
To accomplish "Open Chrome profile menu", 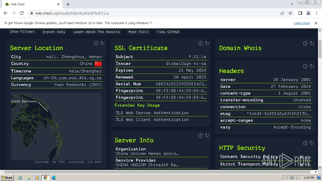I will pyautogui.click(x=308, y=13).
